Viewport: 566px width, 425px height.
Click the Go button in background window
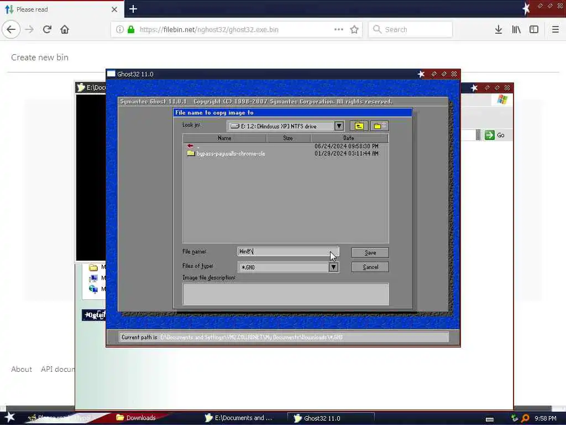(x=495, y=135)
